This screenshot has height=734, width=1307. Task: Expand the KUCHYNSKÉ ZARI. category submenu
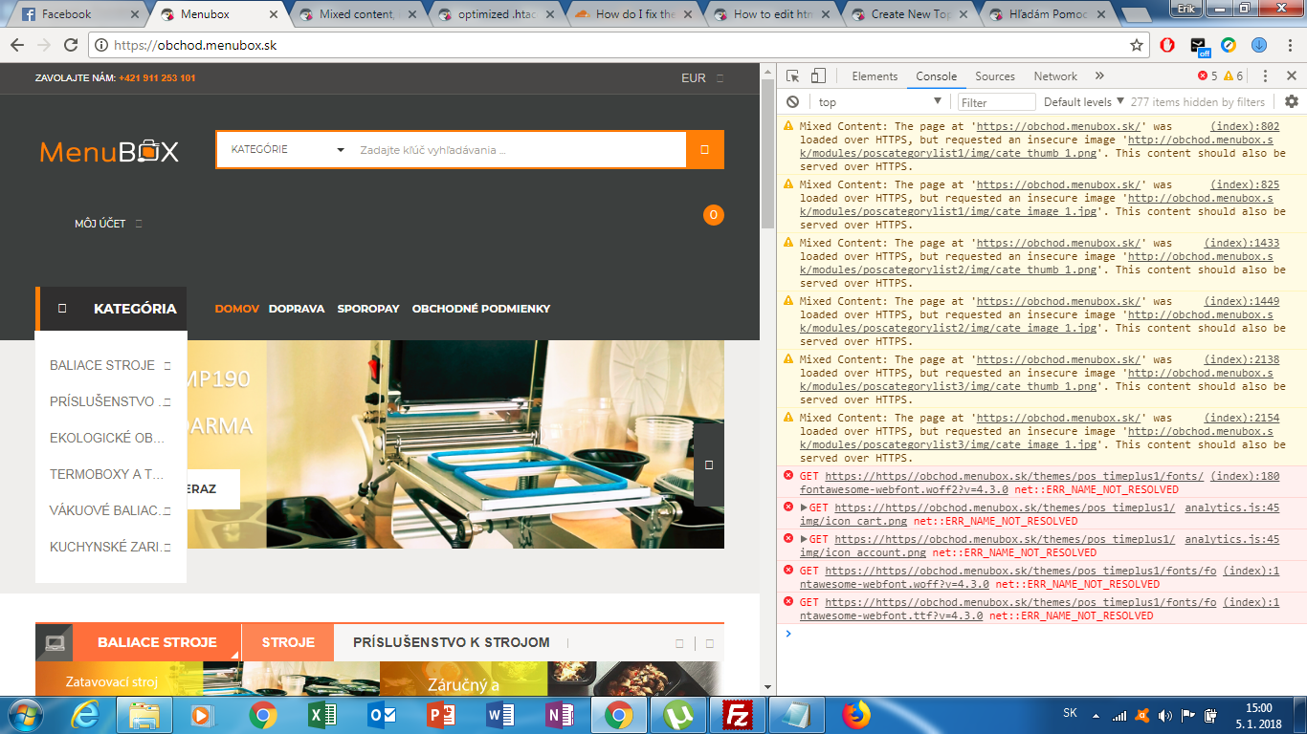(167, 547)
